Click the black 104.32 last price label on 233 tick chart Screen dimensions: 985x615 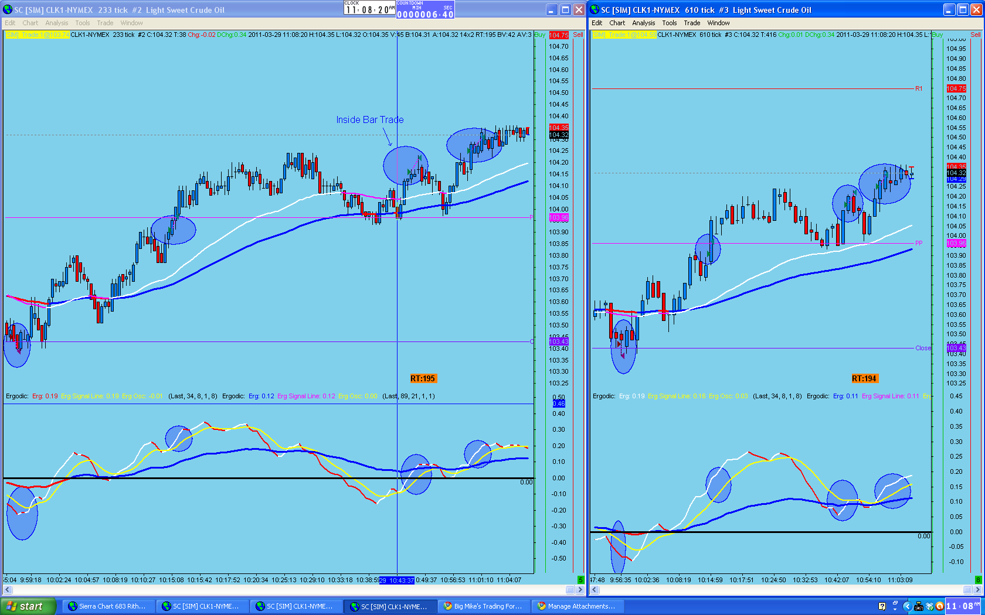[559, 135]
